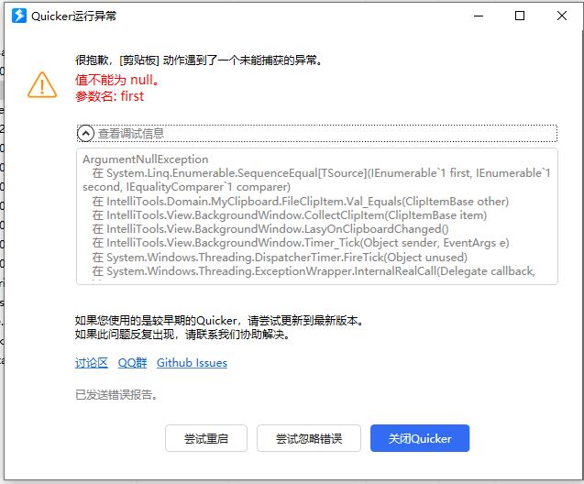Click the Quicker app icon in title bar

point(19,16)
